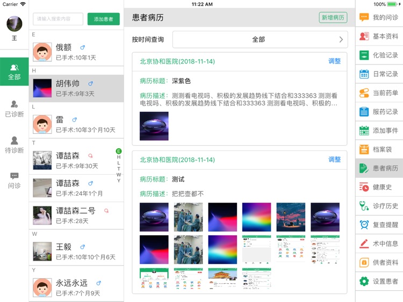The image size is (403, 302).
Task: Open 诊疗历史 stethoscope icon
Action: pos(364,206)
